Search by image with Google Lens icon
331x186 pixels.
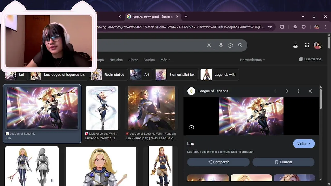[231, 45]
